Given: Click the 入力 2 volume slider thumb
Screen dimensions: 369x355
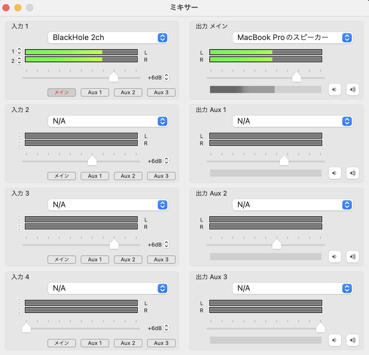Looking at the screenshot, I should (x=92, y=161).
